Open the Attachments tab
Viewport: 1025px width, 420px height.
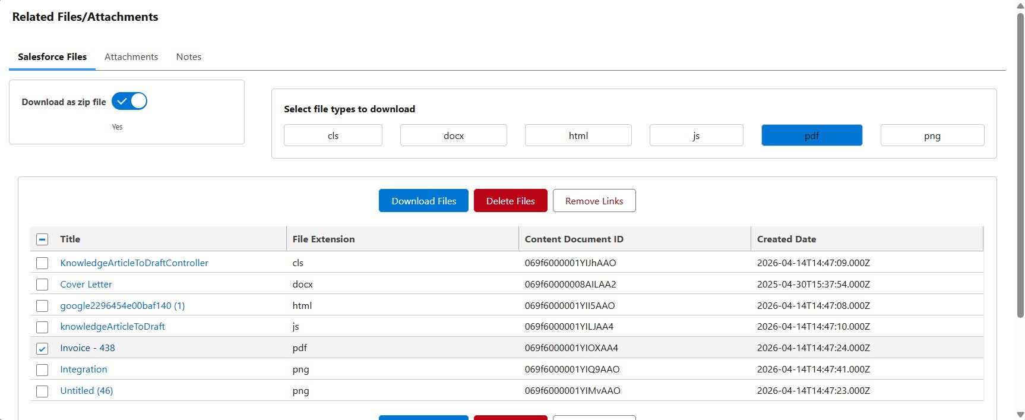coord(131,57)
